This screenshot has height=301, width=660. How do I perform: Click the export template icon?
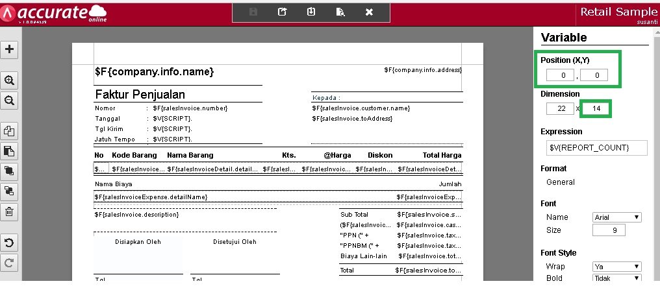coord(282,12)
